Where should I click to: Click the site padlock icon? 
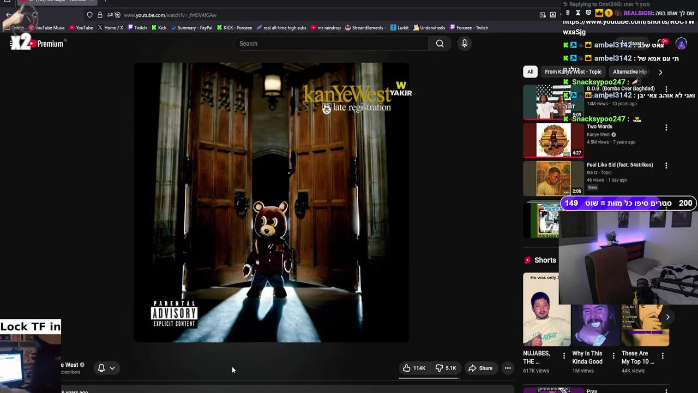tap(100, 15)
